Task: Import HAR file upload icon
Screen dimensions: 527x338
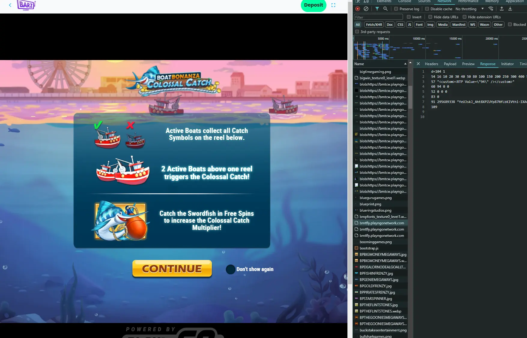Action: pos(501,9)
